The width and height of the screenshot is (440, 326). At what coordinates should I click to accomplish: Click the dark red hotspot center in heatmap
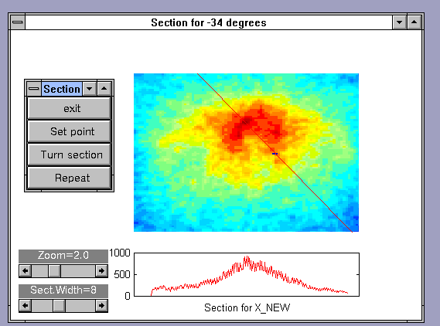pos(246,121)
